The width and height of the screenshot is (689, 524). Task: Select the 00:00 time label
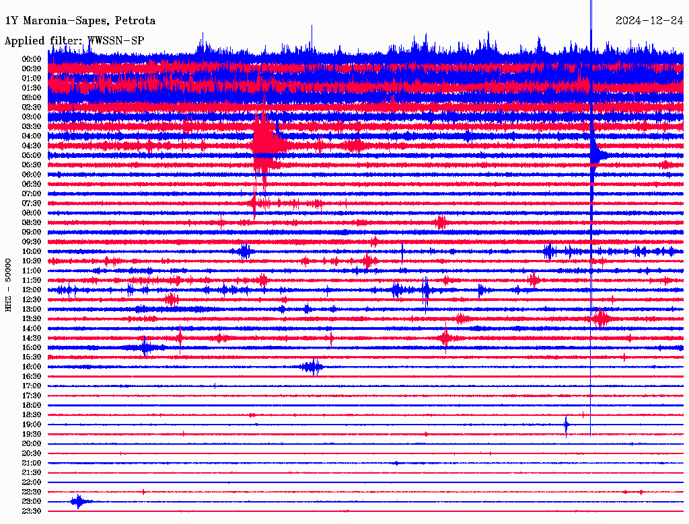click(32, 59)
